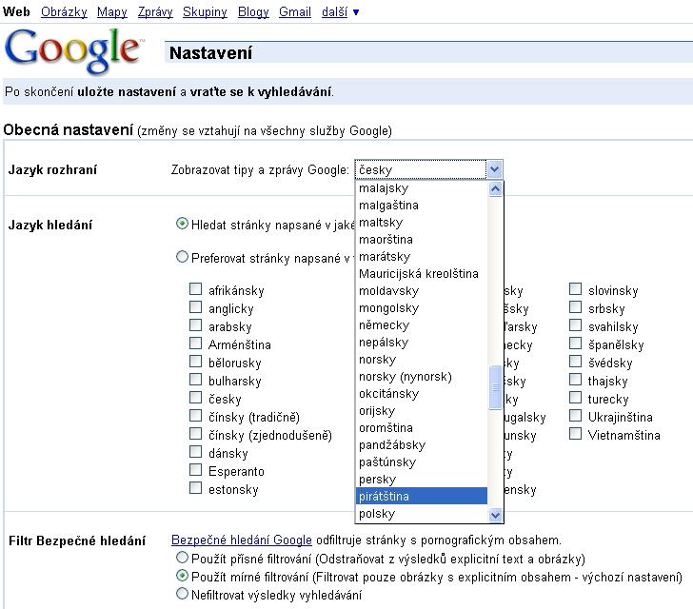The width and height of the screenshot is (693, 609).
Task: Click the Google logo
Action: [x=73, y=50]
